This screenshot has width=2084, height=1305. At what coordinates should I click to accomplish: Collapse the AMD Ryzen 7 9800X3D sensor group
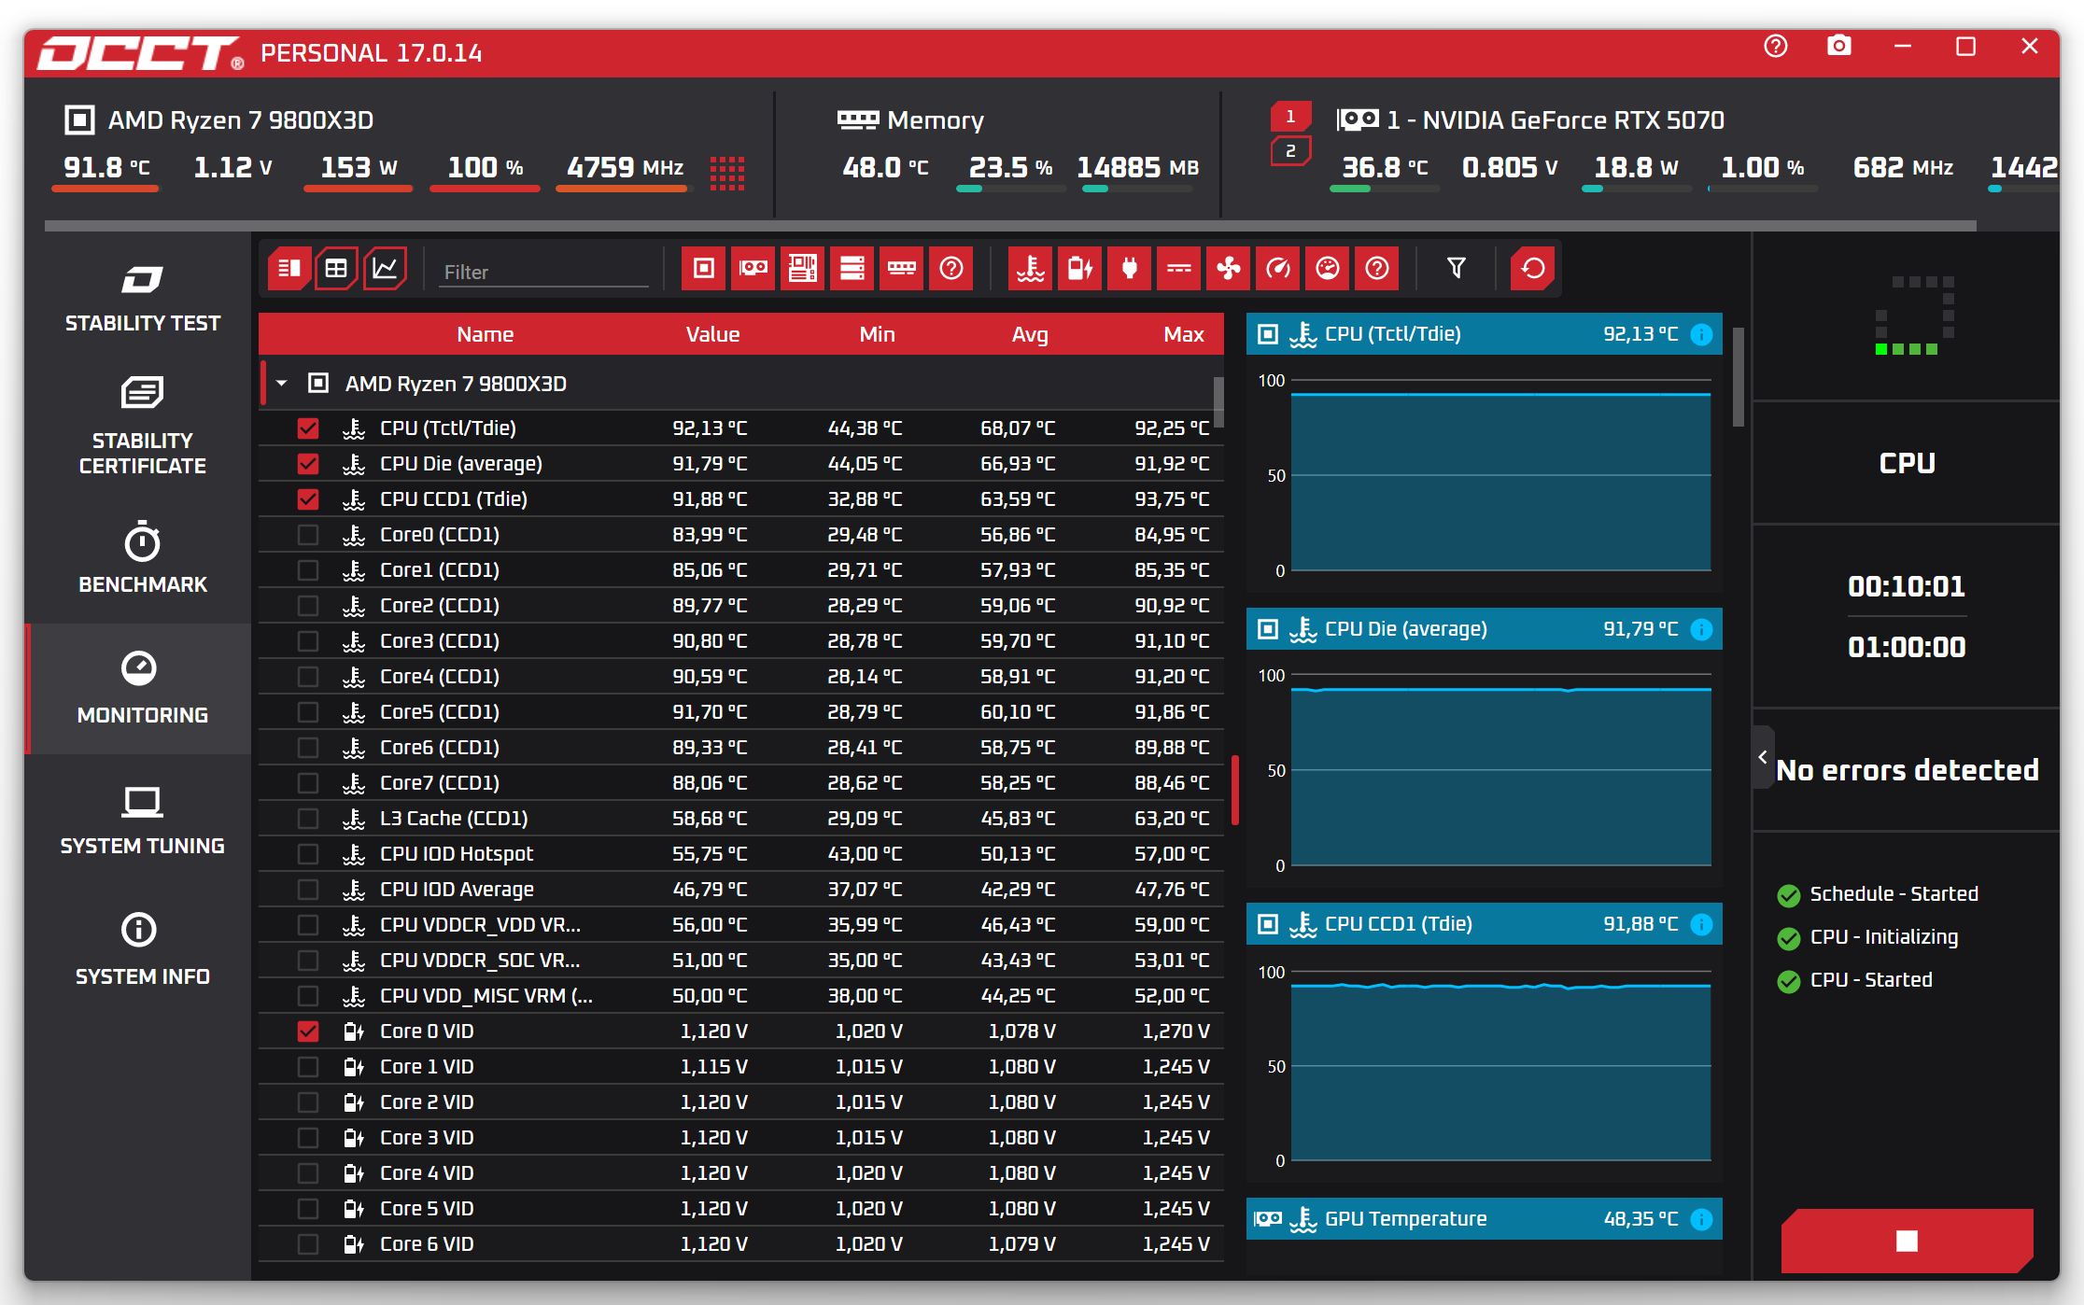pos(281,384)
